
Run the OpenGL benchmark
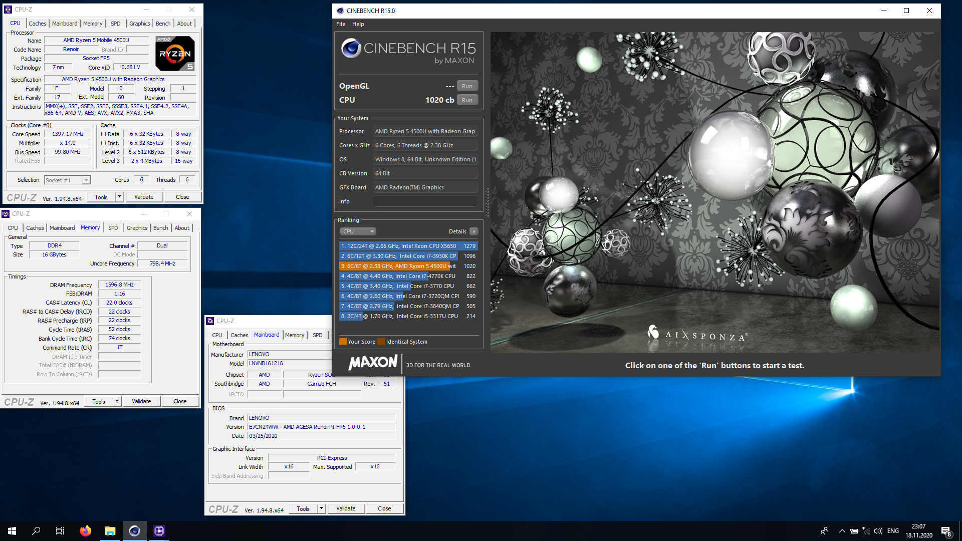tap(467, 86)
